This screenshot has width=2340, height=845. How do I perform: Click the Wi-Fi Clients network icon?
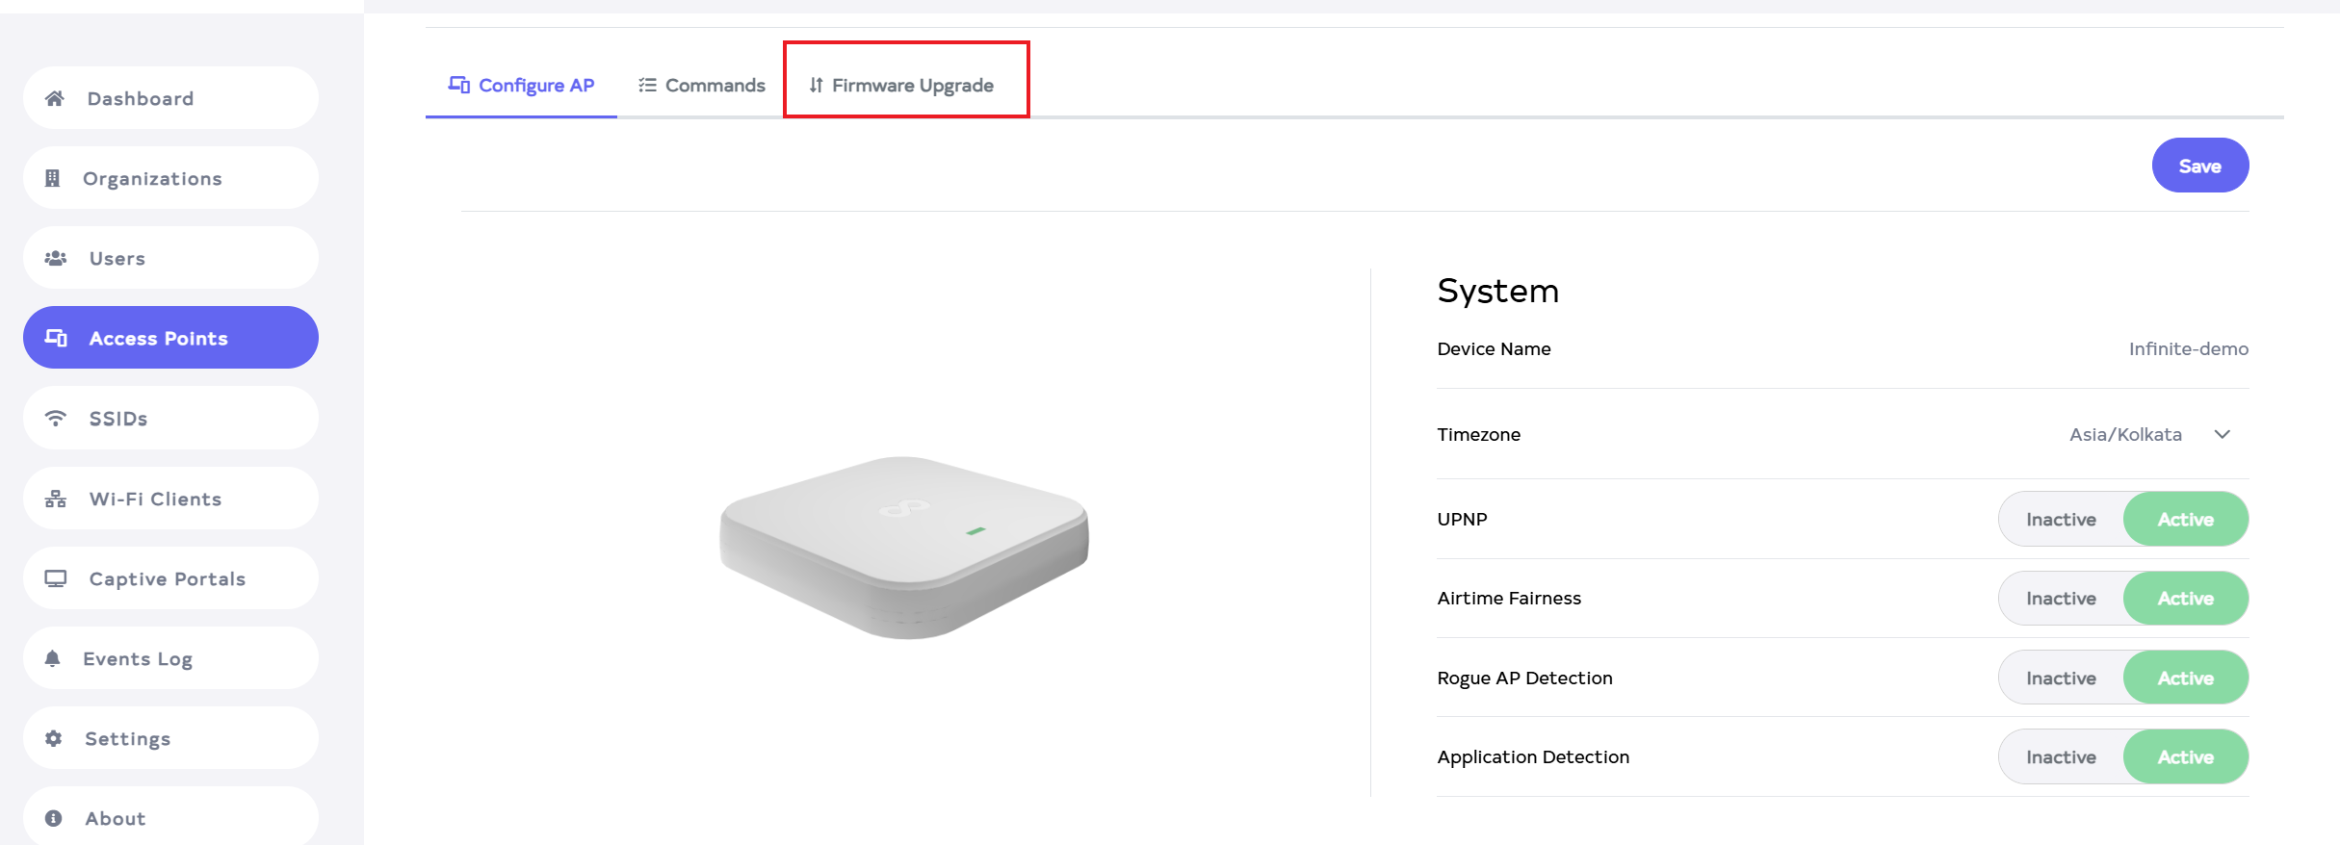click(x=56, y=499)
